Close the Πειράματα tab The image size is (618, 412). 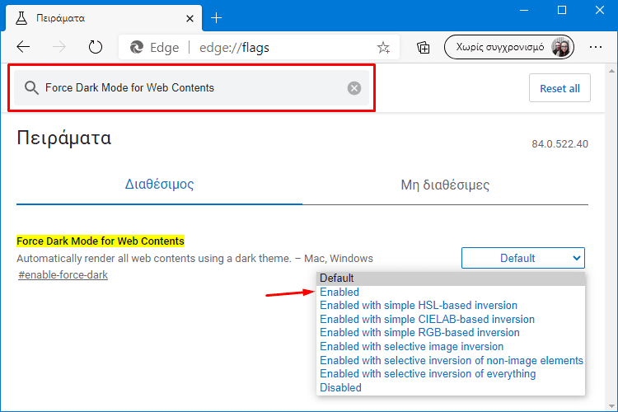point(190,18)
